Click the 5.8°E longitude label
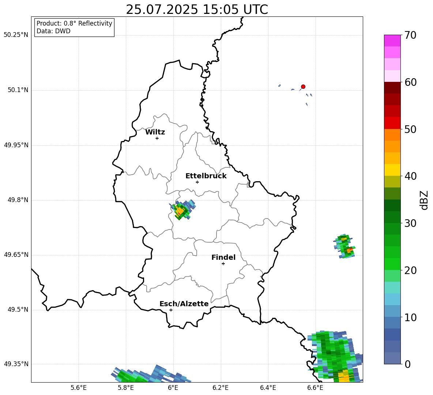 (x=126, y=388)
